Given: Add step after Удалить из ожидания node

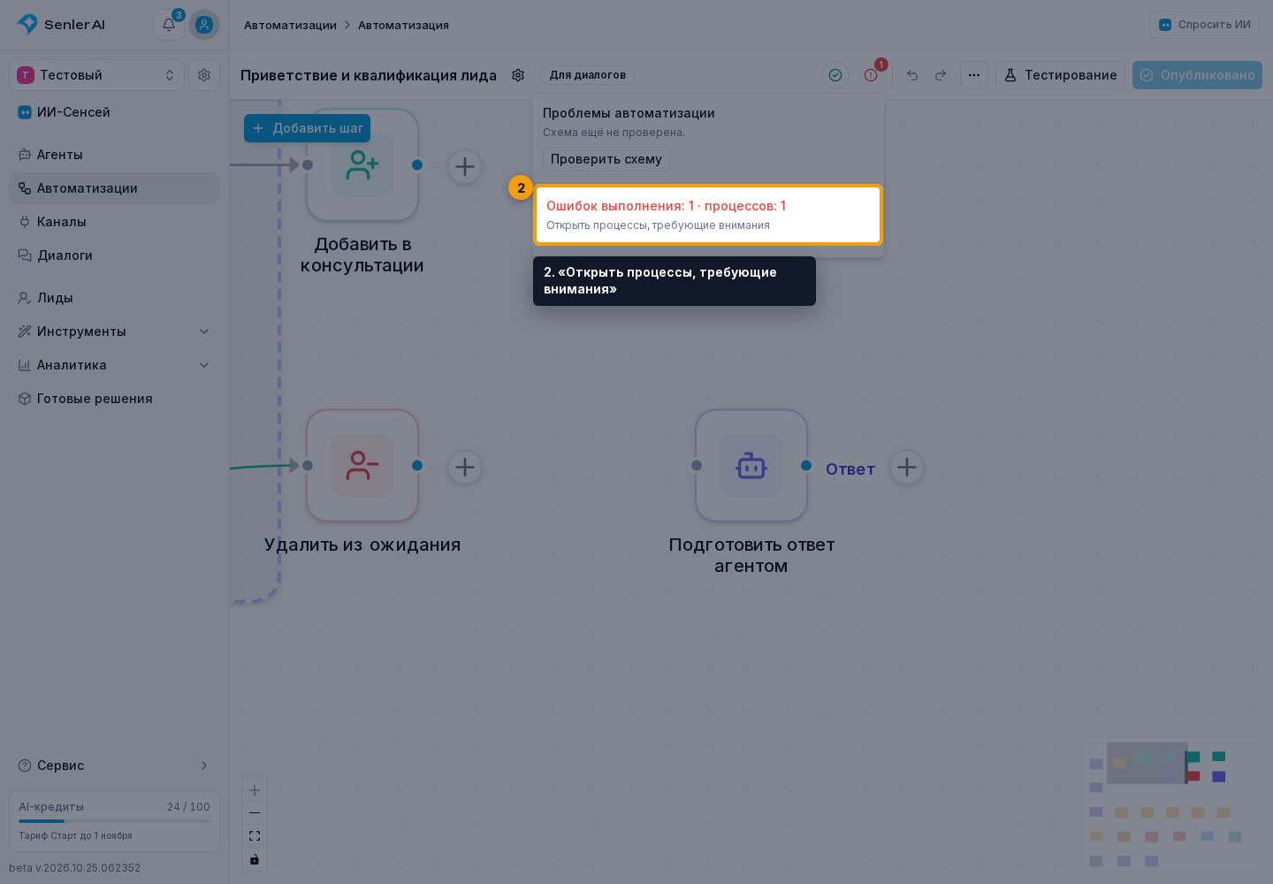Looking at the screenshot, I should [465, 467].
